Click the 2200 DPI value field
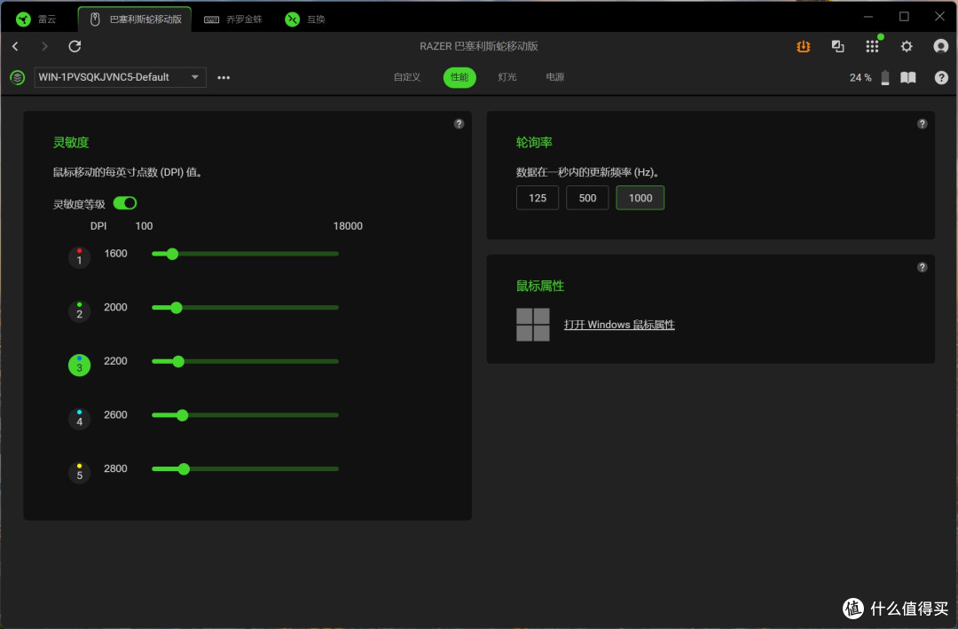The width and height of the screenshot is (958, 629). point(115,361)
